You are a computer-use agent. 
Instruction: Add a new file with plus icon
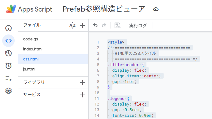82,25
